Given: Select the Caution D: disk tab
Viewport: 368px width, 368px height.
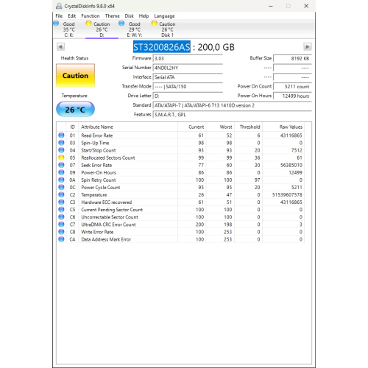Looking at the screenshot, I should coord(102,29).
